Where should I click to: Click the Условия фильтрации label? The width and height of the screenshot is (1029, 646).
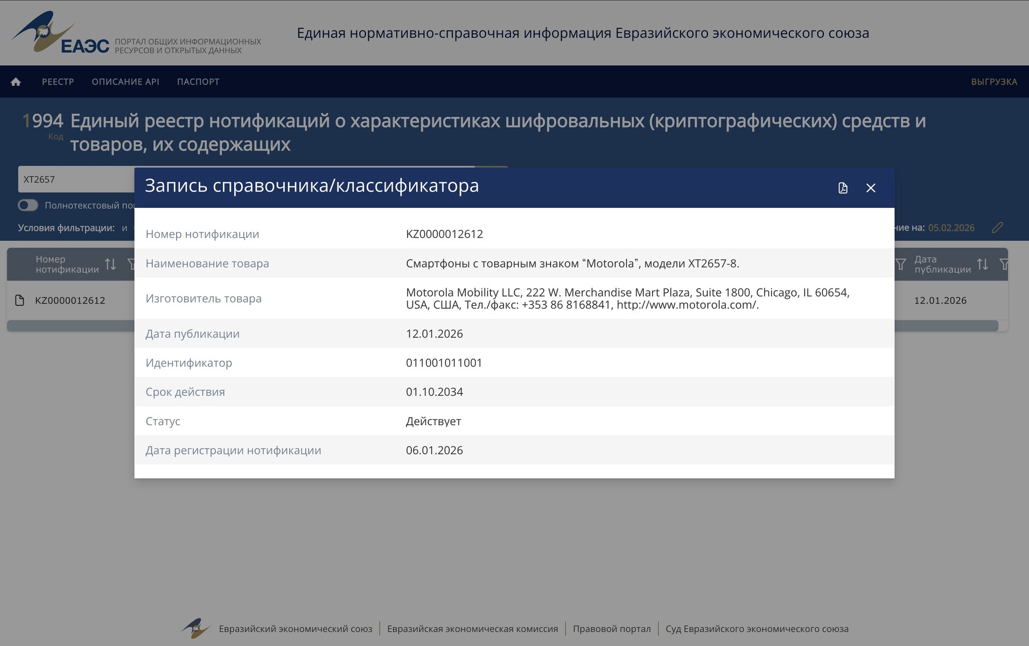tap(66, 228)
